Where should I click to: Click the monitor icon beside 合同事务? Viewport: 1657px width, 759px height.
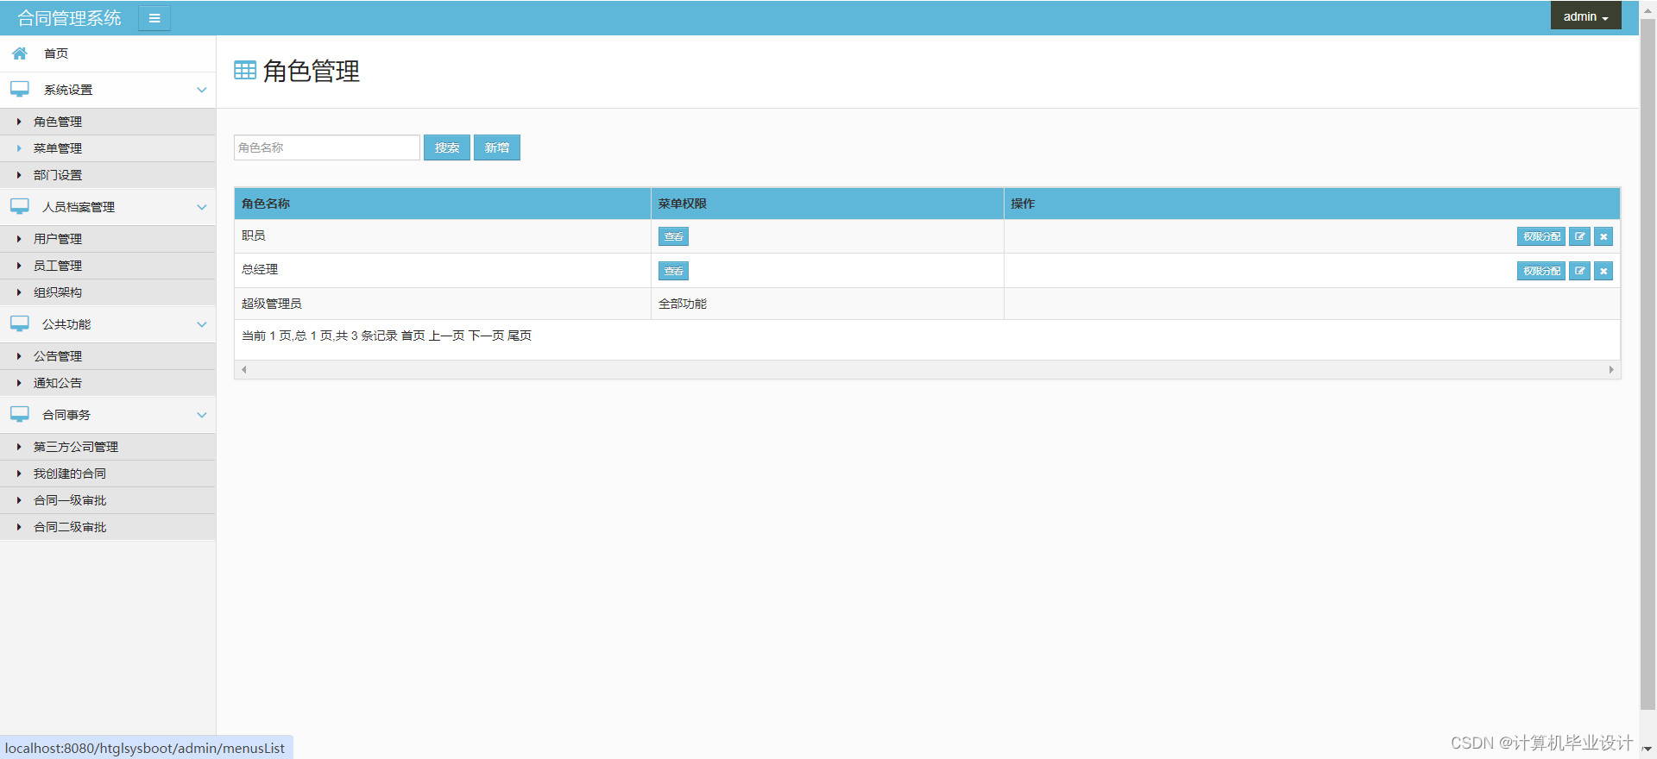pyautogui.click(x=20, y=415)
